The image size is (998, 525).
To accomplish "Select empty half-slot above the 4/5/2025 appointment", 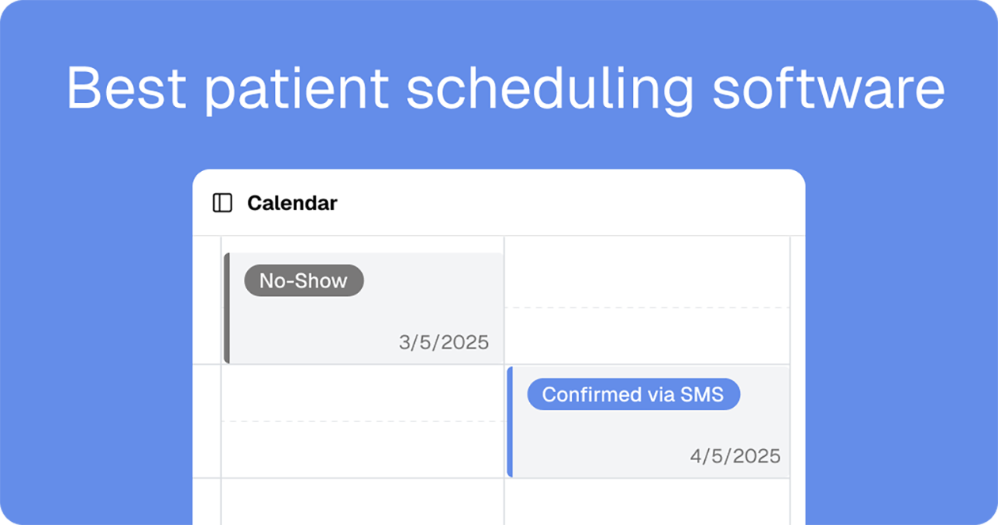I will [647, 336].
